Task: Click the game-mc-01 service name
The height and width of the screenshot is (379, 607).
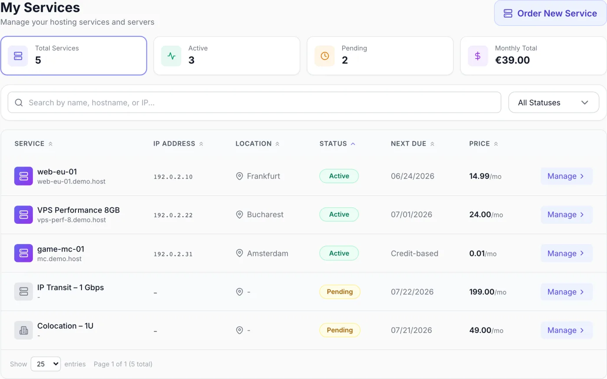Action: pos(61,249)
